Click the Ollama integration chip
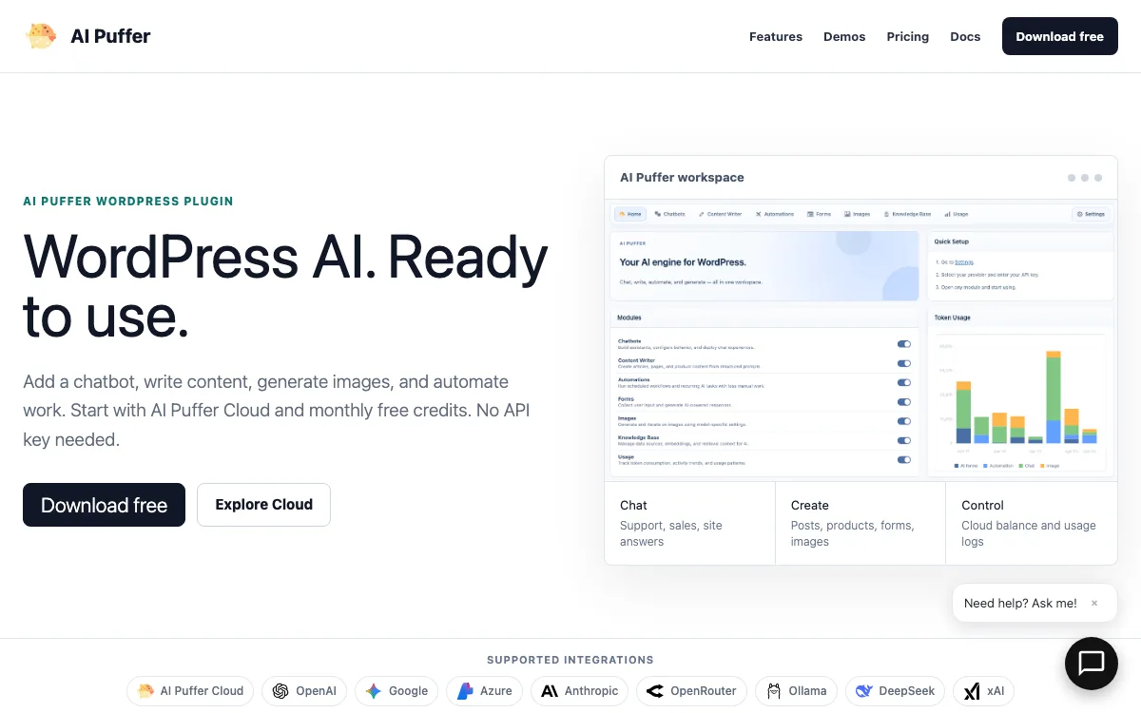This screenshot has width=1141, height=713. (797, 691)
